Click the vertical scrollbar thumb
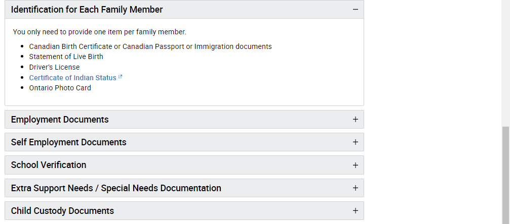The height and width of the screenshot is (224, 510). (505, 175)
